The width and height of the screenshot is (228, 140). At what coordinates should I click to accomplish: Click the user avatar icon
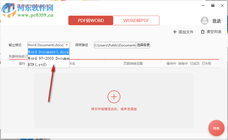(x=205, y=21)
